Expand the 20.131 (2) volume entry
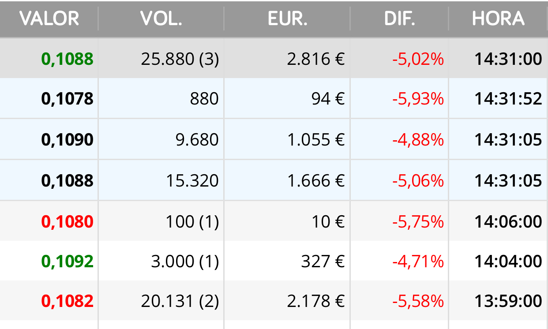This screenshot has height=329, width=548. [180, 301]
